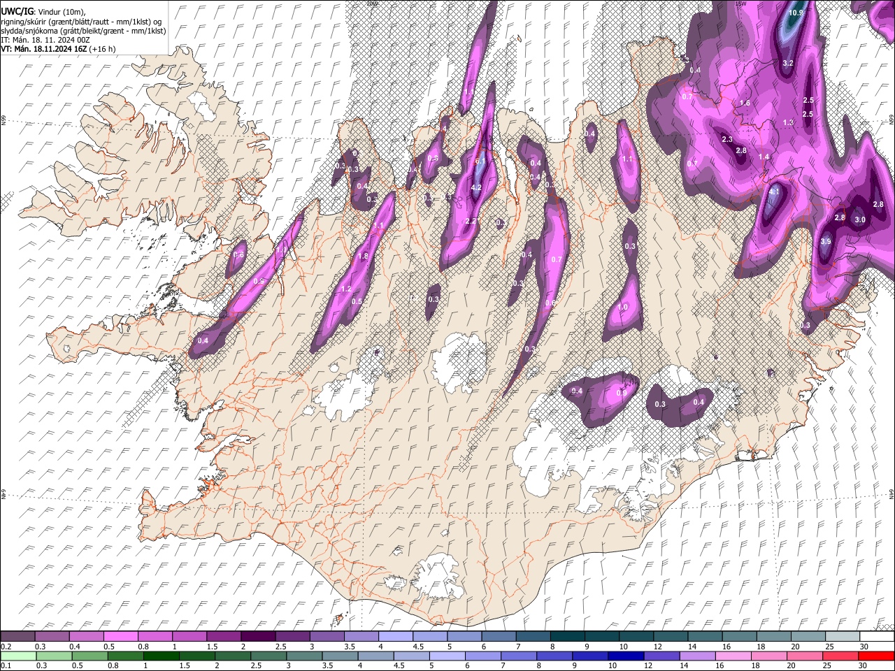Click the light pink rain swatch at 16
The width and height of the screenshot is (895, 671).
733,656
